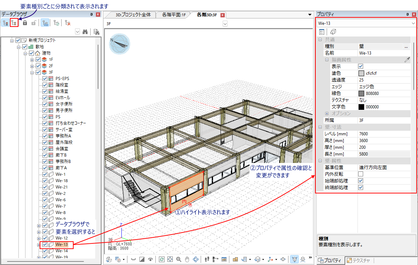Click the locked padlock icon
Image resolution: width=418 pixels, height=265 pixels.
coord(25,23)
